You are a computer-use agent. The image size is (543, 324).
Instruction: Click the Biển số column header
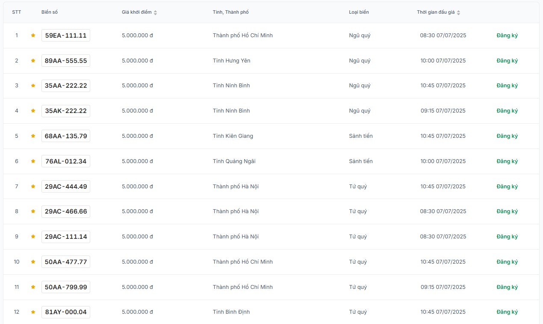(50, 12)
